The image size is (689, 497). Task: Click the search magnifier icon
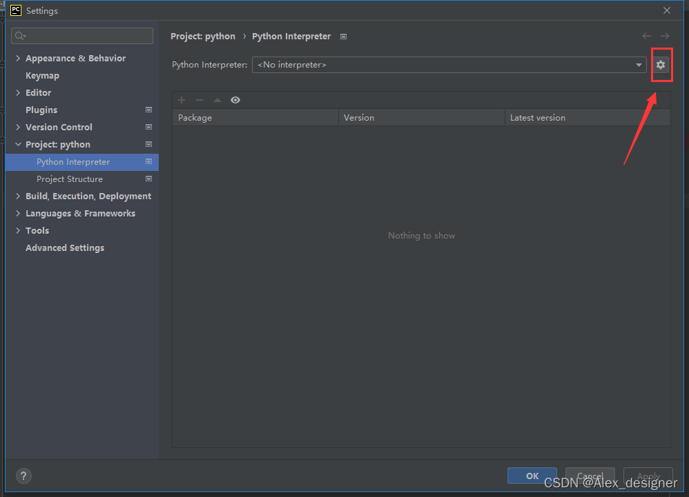click(20, 36)
